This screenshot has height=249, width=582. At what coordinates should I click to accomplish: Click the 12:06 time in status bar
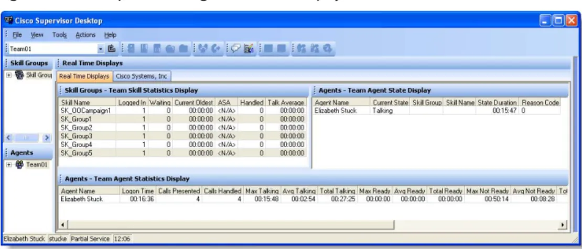[121, 239]
